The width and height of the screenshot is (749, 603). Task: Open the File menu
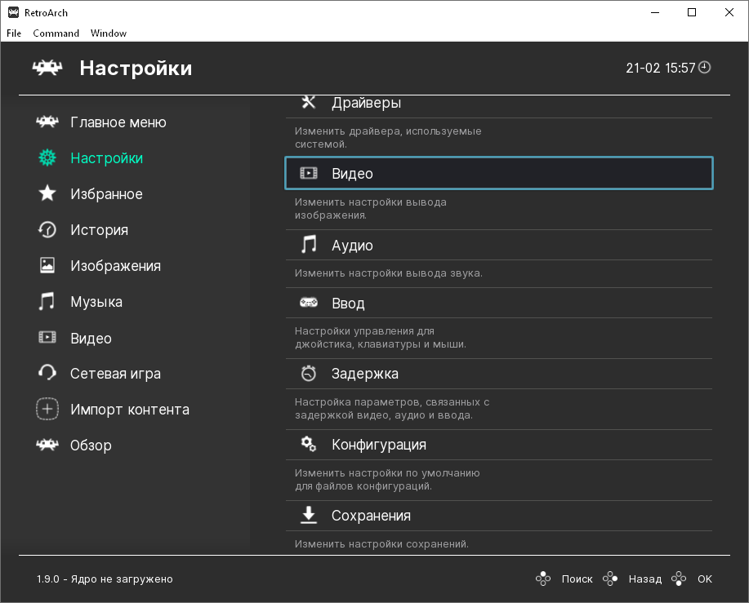tap(14, 33)
